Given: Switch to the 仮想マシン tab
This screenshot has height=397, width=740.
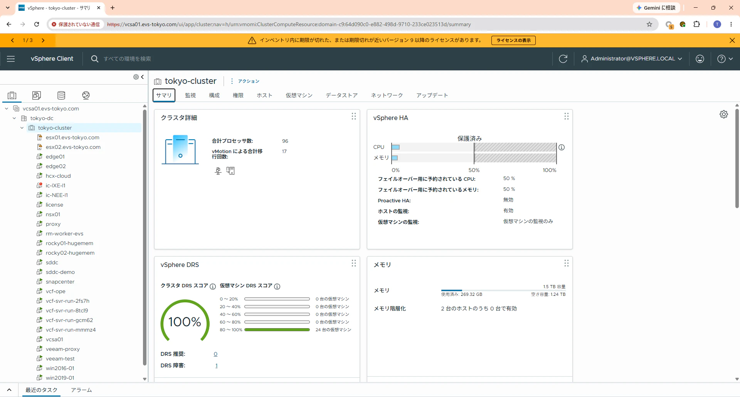Looking at the screenshot, I should tap(299, 95).
